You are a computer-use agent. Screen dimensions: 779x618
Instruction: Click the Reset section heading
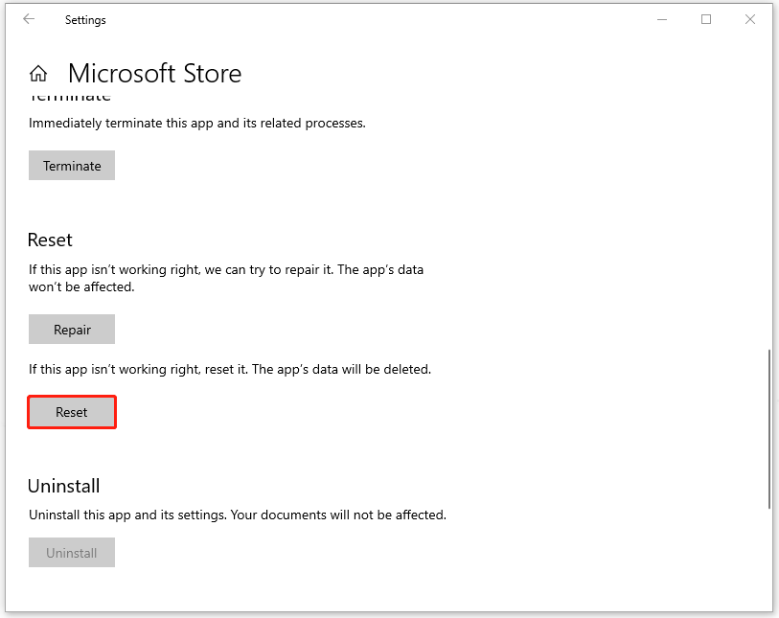tap(50, 240)
